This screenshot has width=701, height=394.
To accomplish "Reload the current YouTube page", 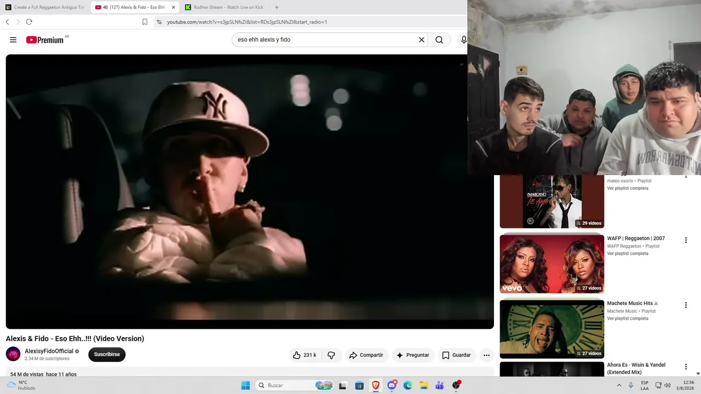I will [x=29, y=22].
